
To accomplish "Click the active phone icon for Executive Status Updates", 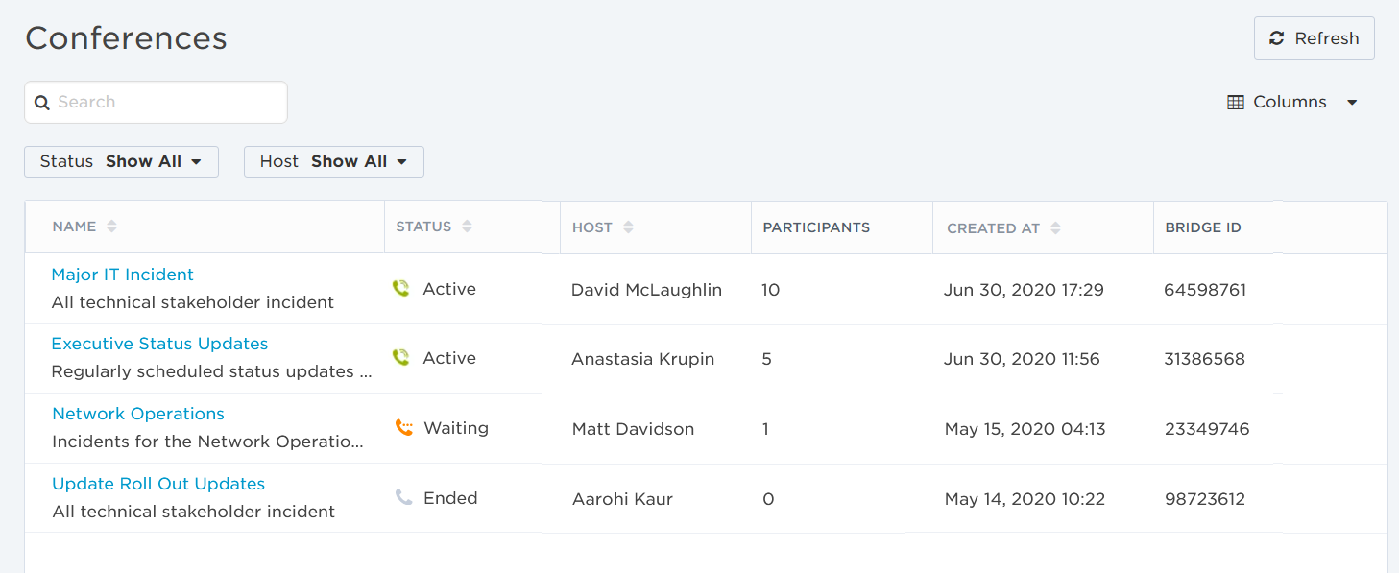I will click(401, 357).
